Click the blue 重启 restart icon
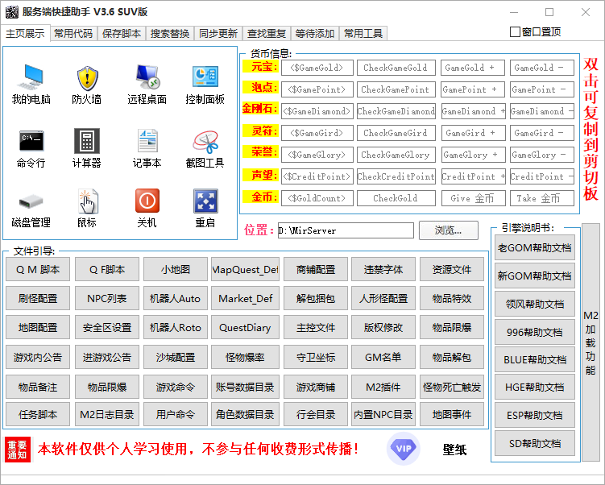The width and height of the screenshot is (605, 485). (205, 201)
